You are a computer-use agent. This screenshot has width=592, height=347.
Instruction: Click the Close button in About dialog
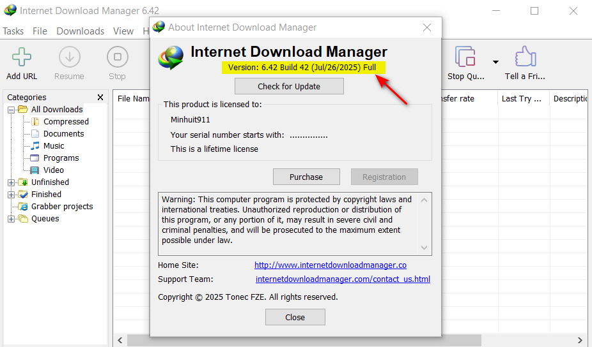click(x=295, y=317)
